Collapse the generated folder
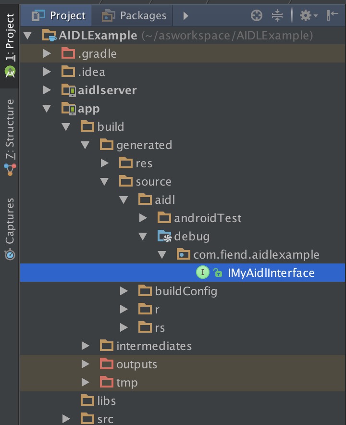This screenshot has width=346, height=425. point(85,145)
